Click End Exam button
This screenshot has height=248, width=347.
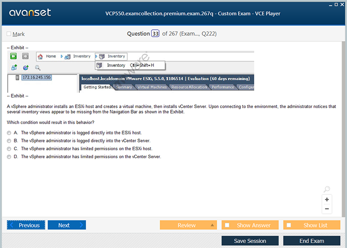click(x=312, y=241)
